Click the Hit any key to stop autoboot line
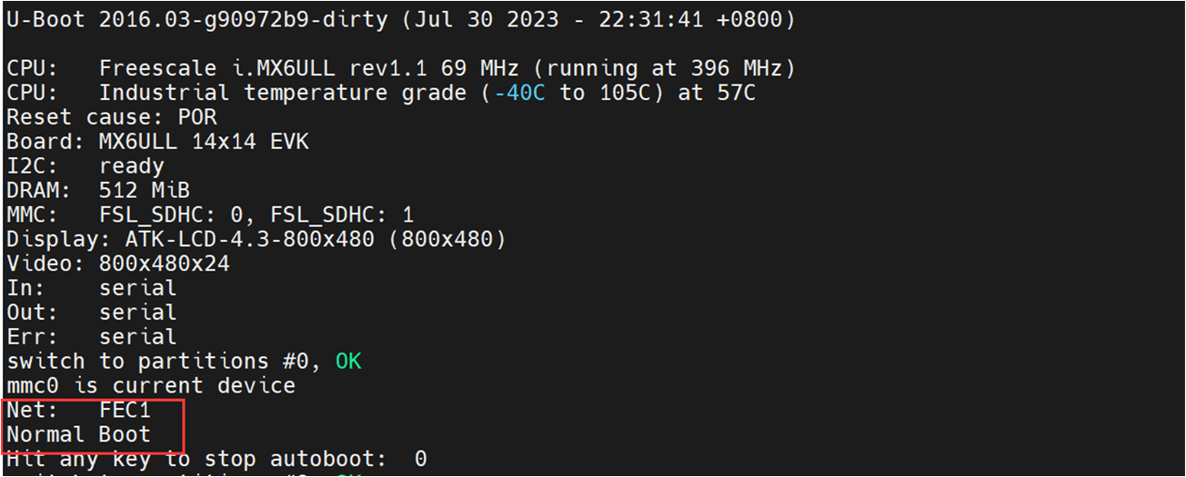Screen dimensions: 1186x477 [x=216, y=459]
